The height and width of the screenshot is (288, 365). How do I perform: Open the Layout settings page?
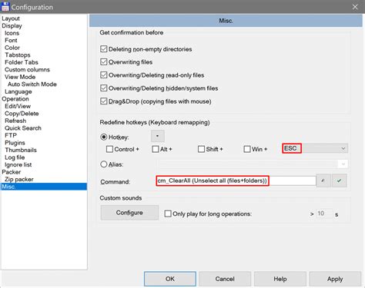[x=11, y=18]
